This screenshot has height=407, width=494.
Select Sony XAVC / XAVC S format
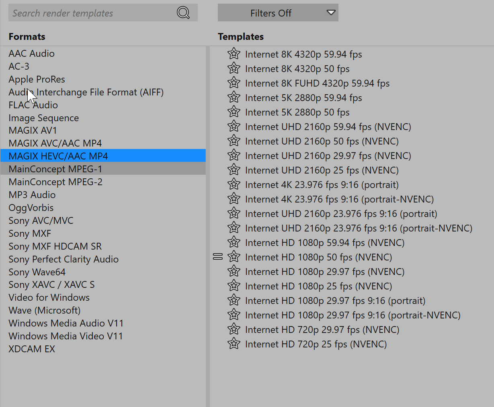point(51,285)
